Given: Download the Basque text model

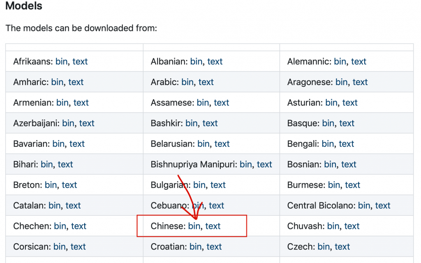Looking at the screenshot, I should point(347,123).
